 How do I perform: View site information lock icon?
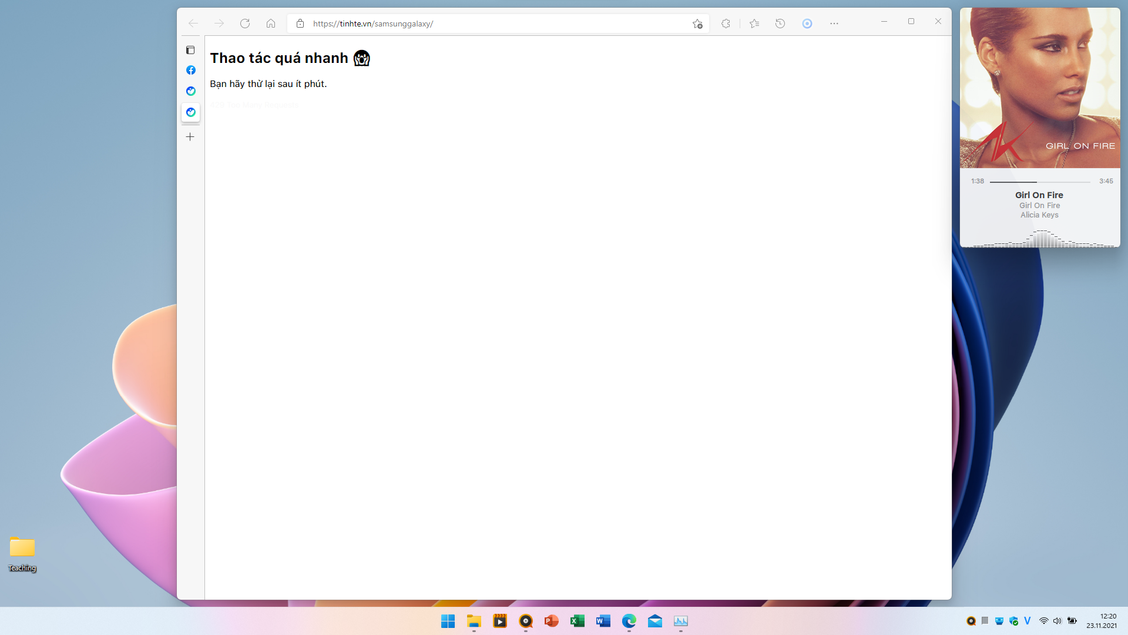click(x=300, y=24)
